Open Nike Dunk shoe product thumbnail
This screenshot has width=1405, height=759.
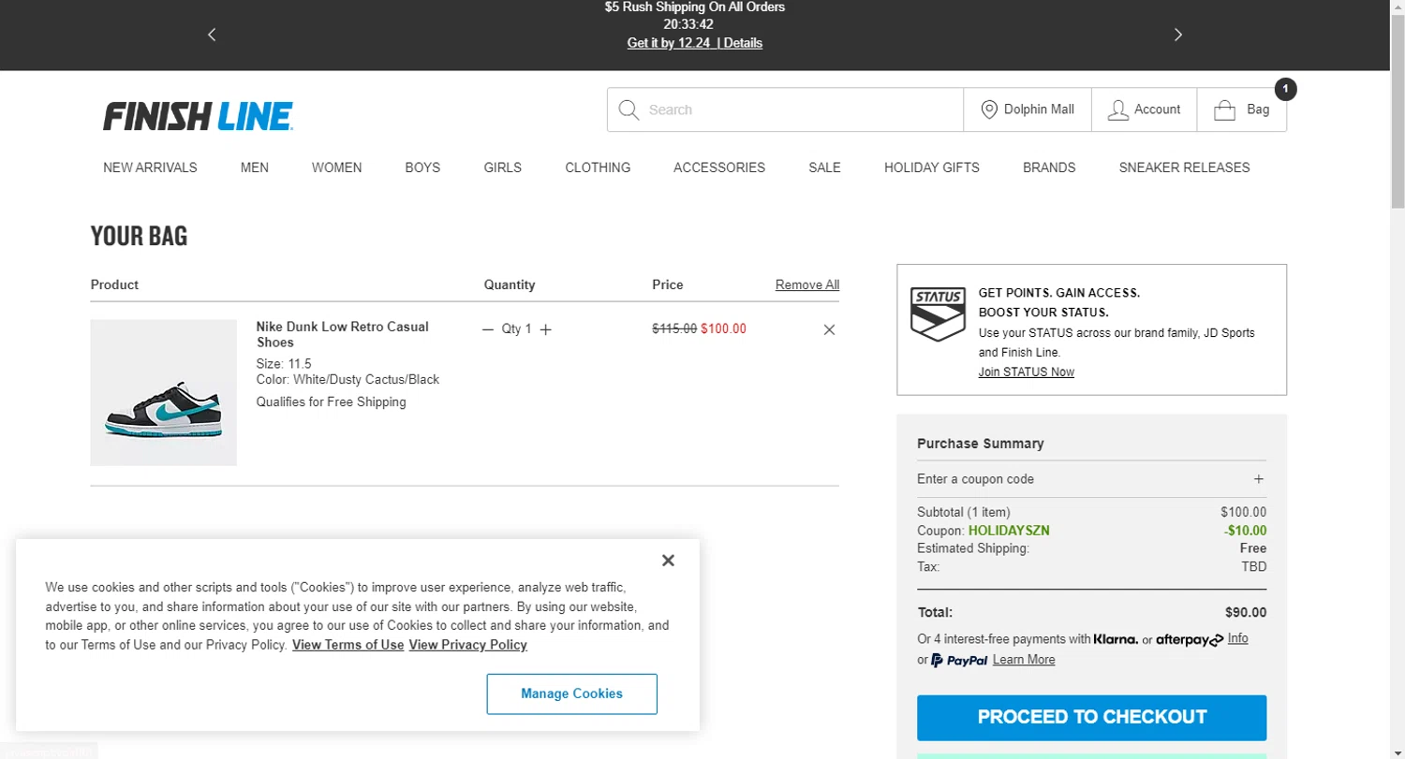164,393
